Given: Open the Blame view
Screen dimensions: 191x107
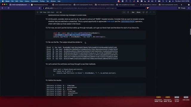Looking at the screenshot, I should tap(138, 12).
